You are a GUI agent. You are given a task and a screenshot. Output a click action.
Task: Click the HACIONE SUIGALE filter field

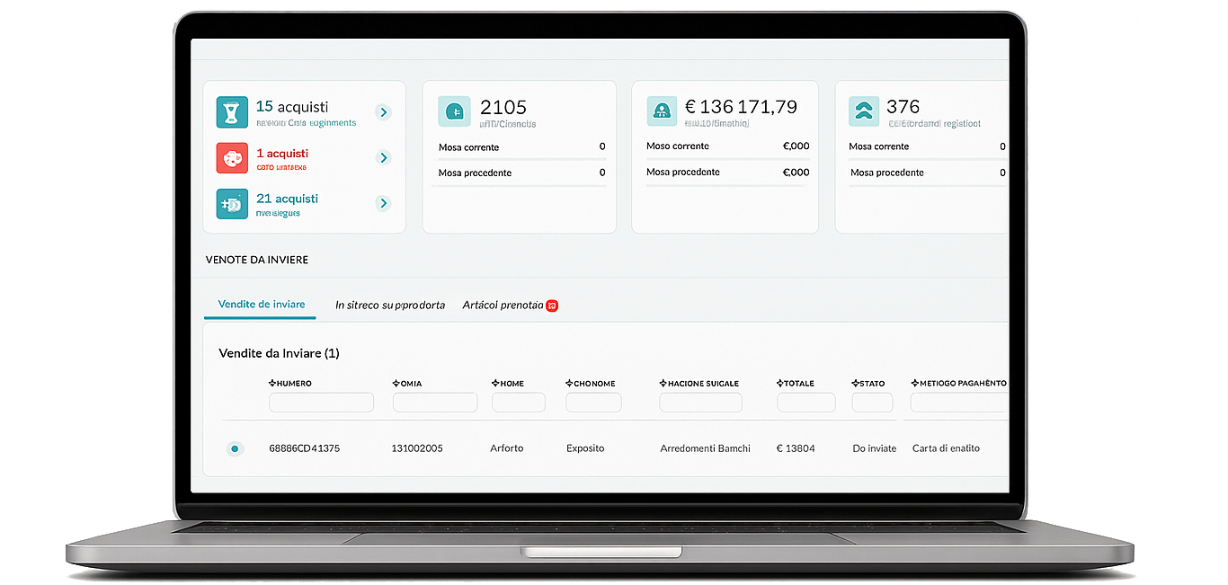[x=700, y=403]
